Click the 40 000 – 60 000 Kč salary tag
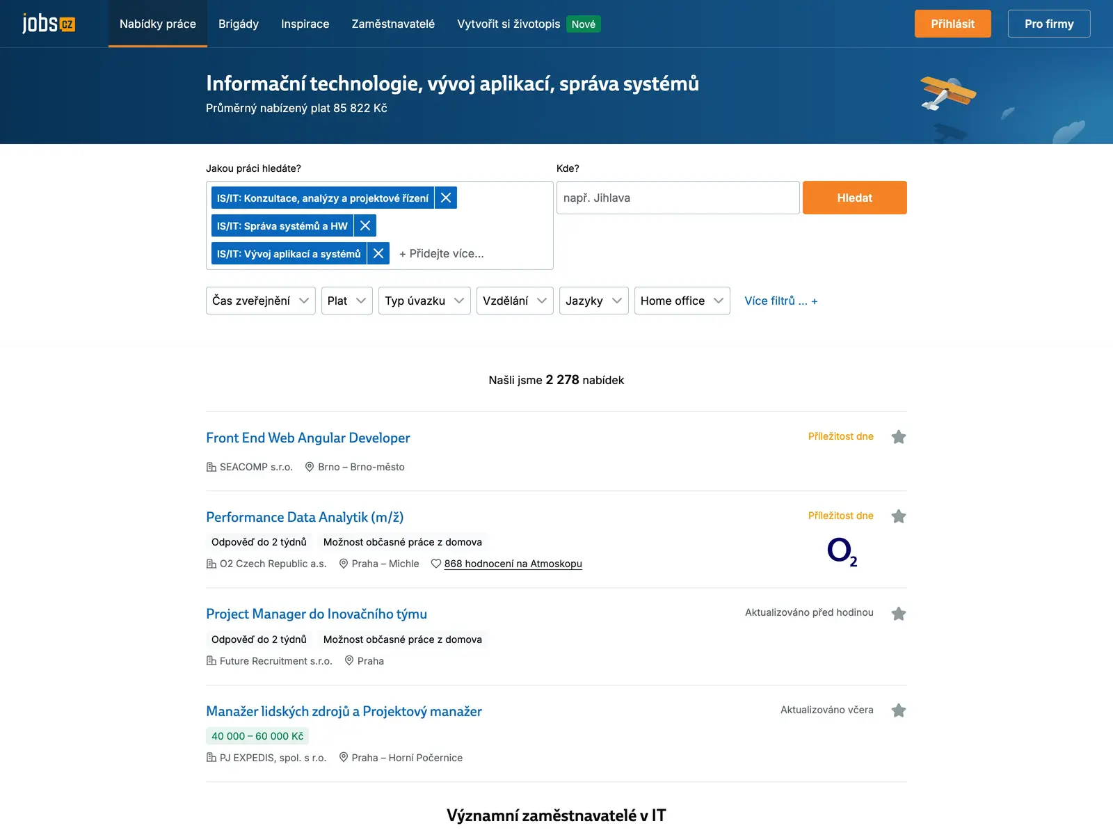This screenshot has height=835, width=1113. pos(257,736)
